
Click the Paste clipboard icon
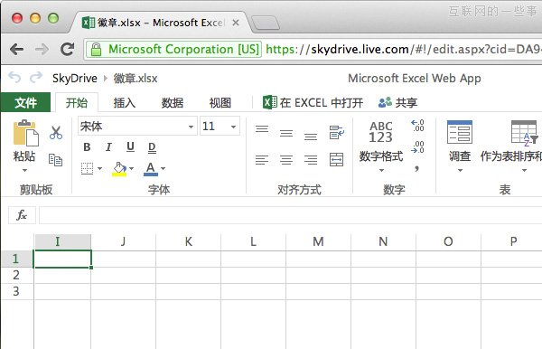[x=25, y=133]
